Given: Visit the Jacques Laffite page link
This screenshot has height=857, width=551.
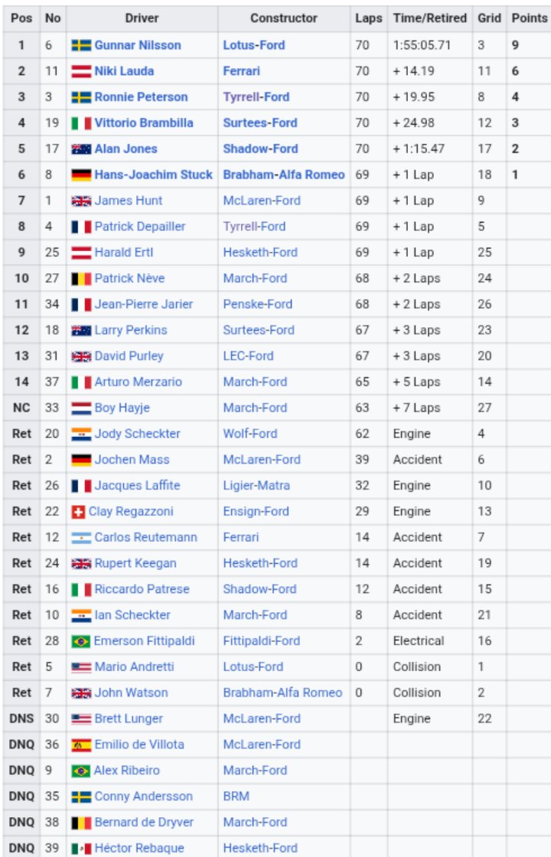Looking at the screenshot, I should tap(137, 485).
